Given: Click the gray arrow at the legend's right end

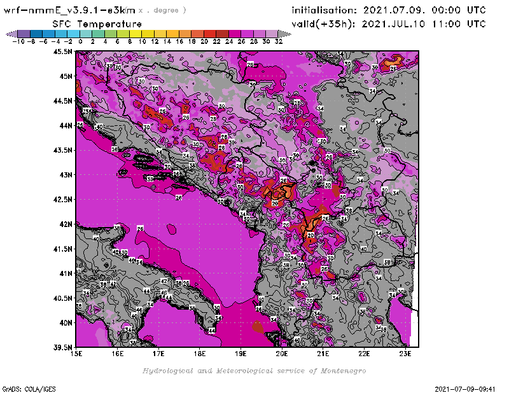Looking at the screenshot, I should click(x=284, y=34).
